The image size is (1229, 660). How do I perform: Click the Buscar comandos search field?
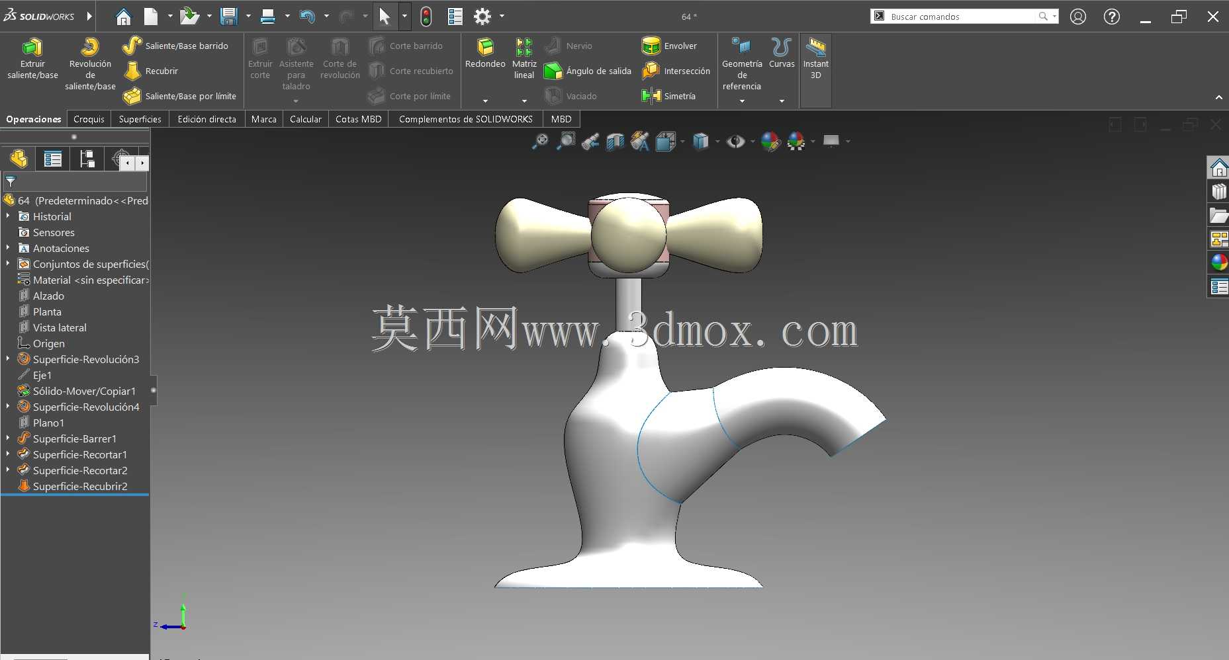964,17
